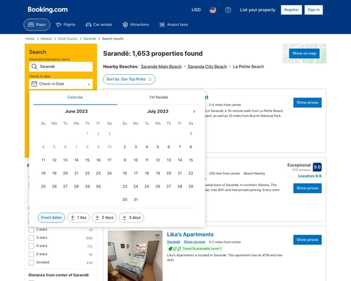Click the Travel Sustainable Level 1 badge

tap(194, 248)
